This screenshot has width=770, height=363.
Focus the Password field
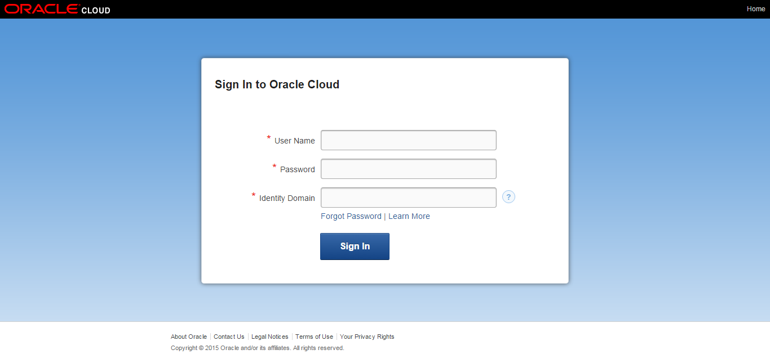pyautogui.click(x=409, y=169)
